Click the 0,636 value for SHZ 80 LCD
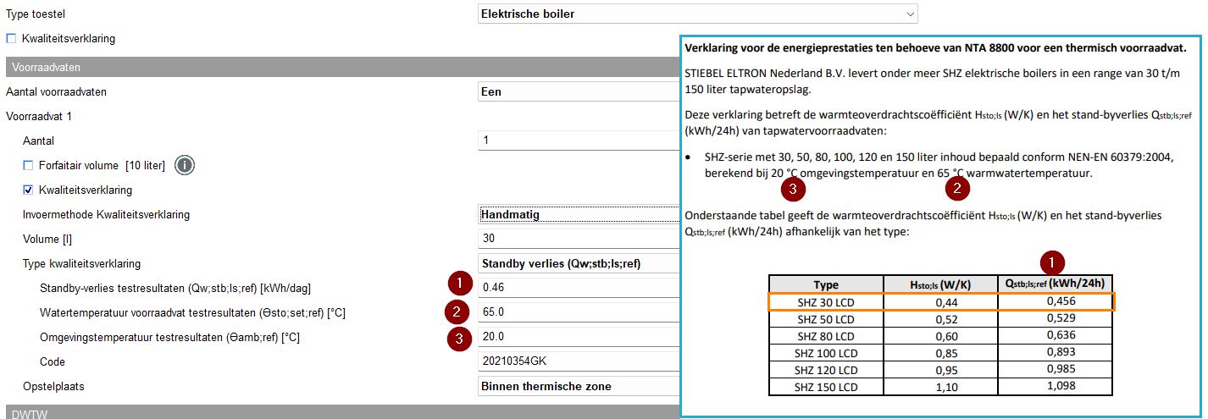 (1055, 335)
